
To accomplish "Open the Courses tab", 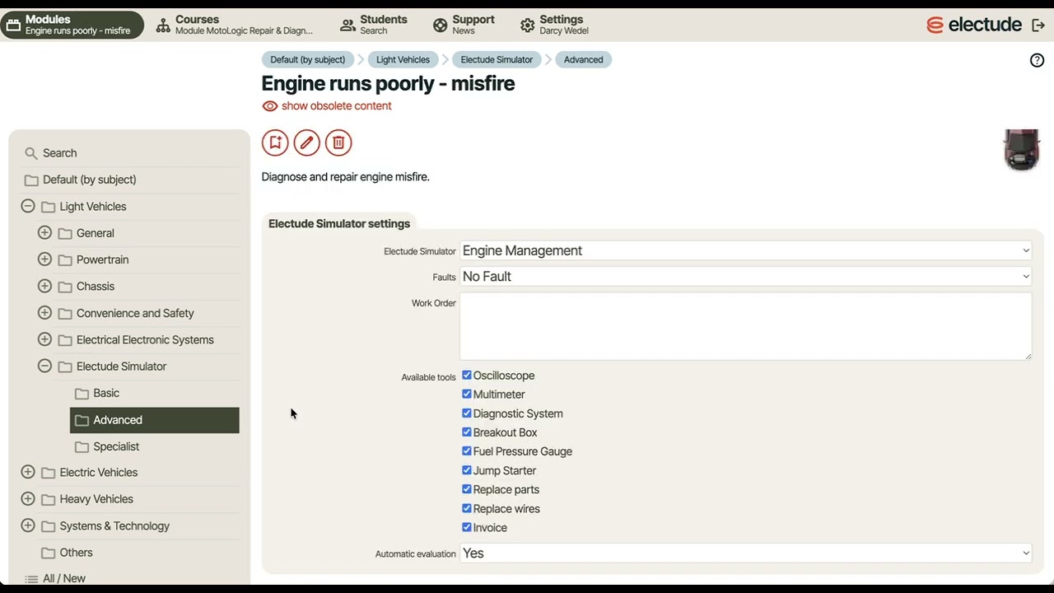I will tap(235, 25).
